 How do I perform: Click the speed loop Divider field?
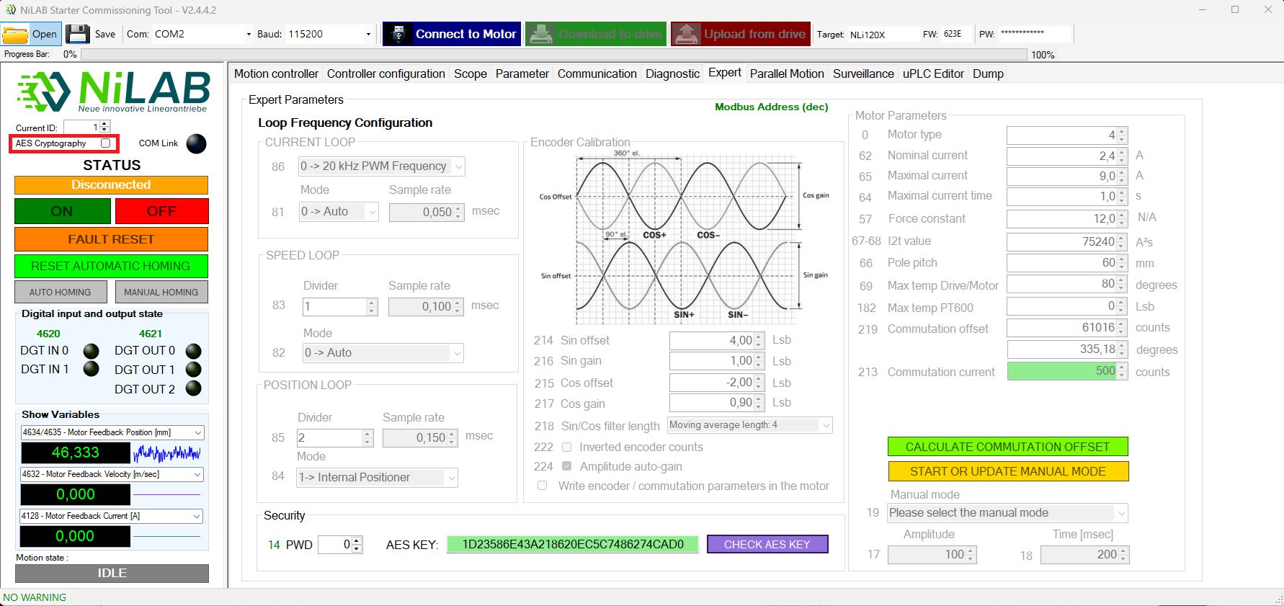tap(339, 307)
